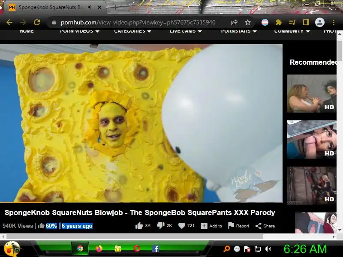Launch Opera from the taskbar
Viewport: 343px width, 257px height.
[x=137, y=248]
